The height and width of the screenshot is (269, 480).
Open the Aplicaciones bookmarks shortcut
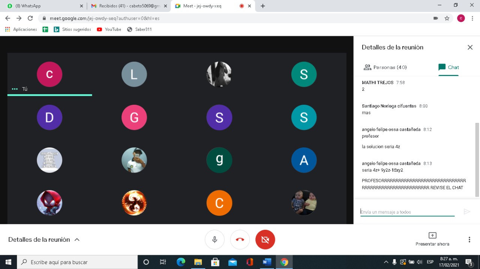pyautogui.click(x=21, y=29)
